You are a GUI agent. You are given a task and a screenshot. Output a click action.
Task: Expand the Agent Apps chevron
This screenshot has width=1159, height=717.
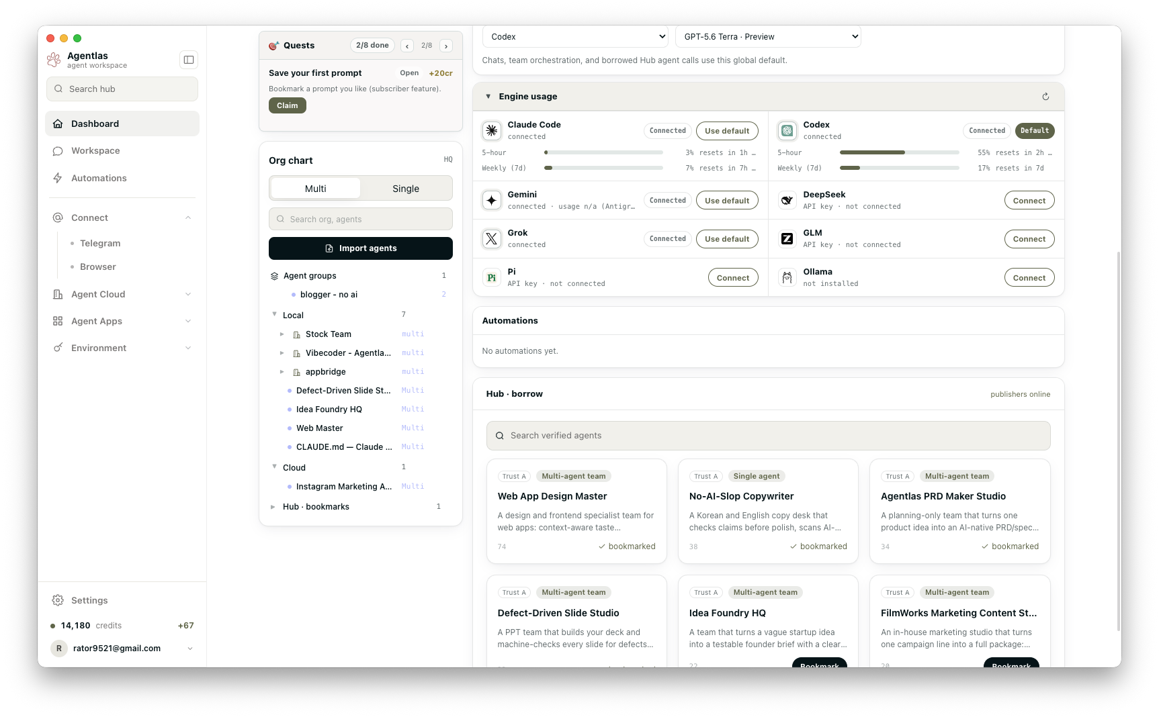[x=188, y=321]
